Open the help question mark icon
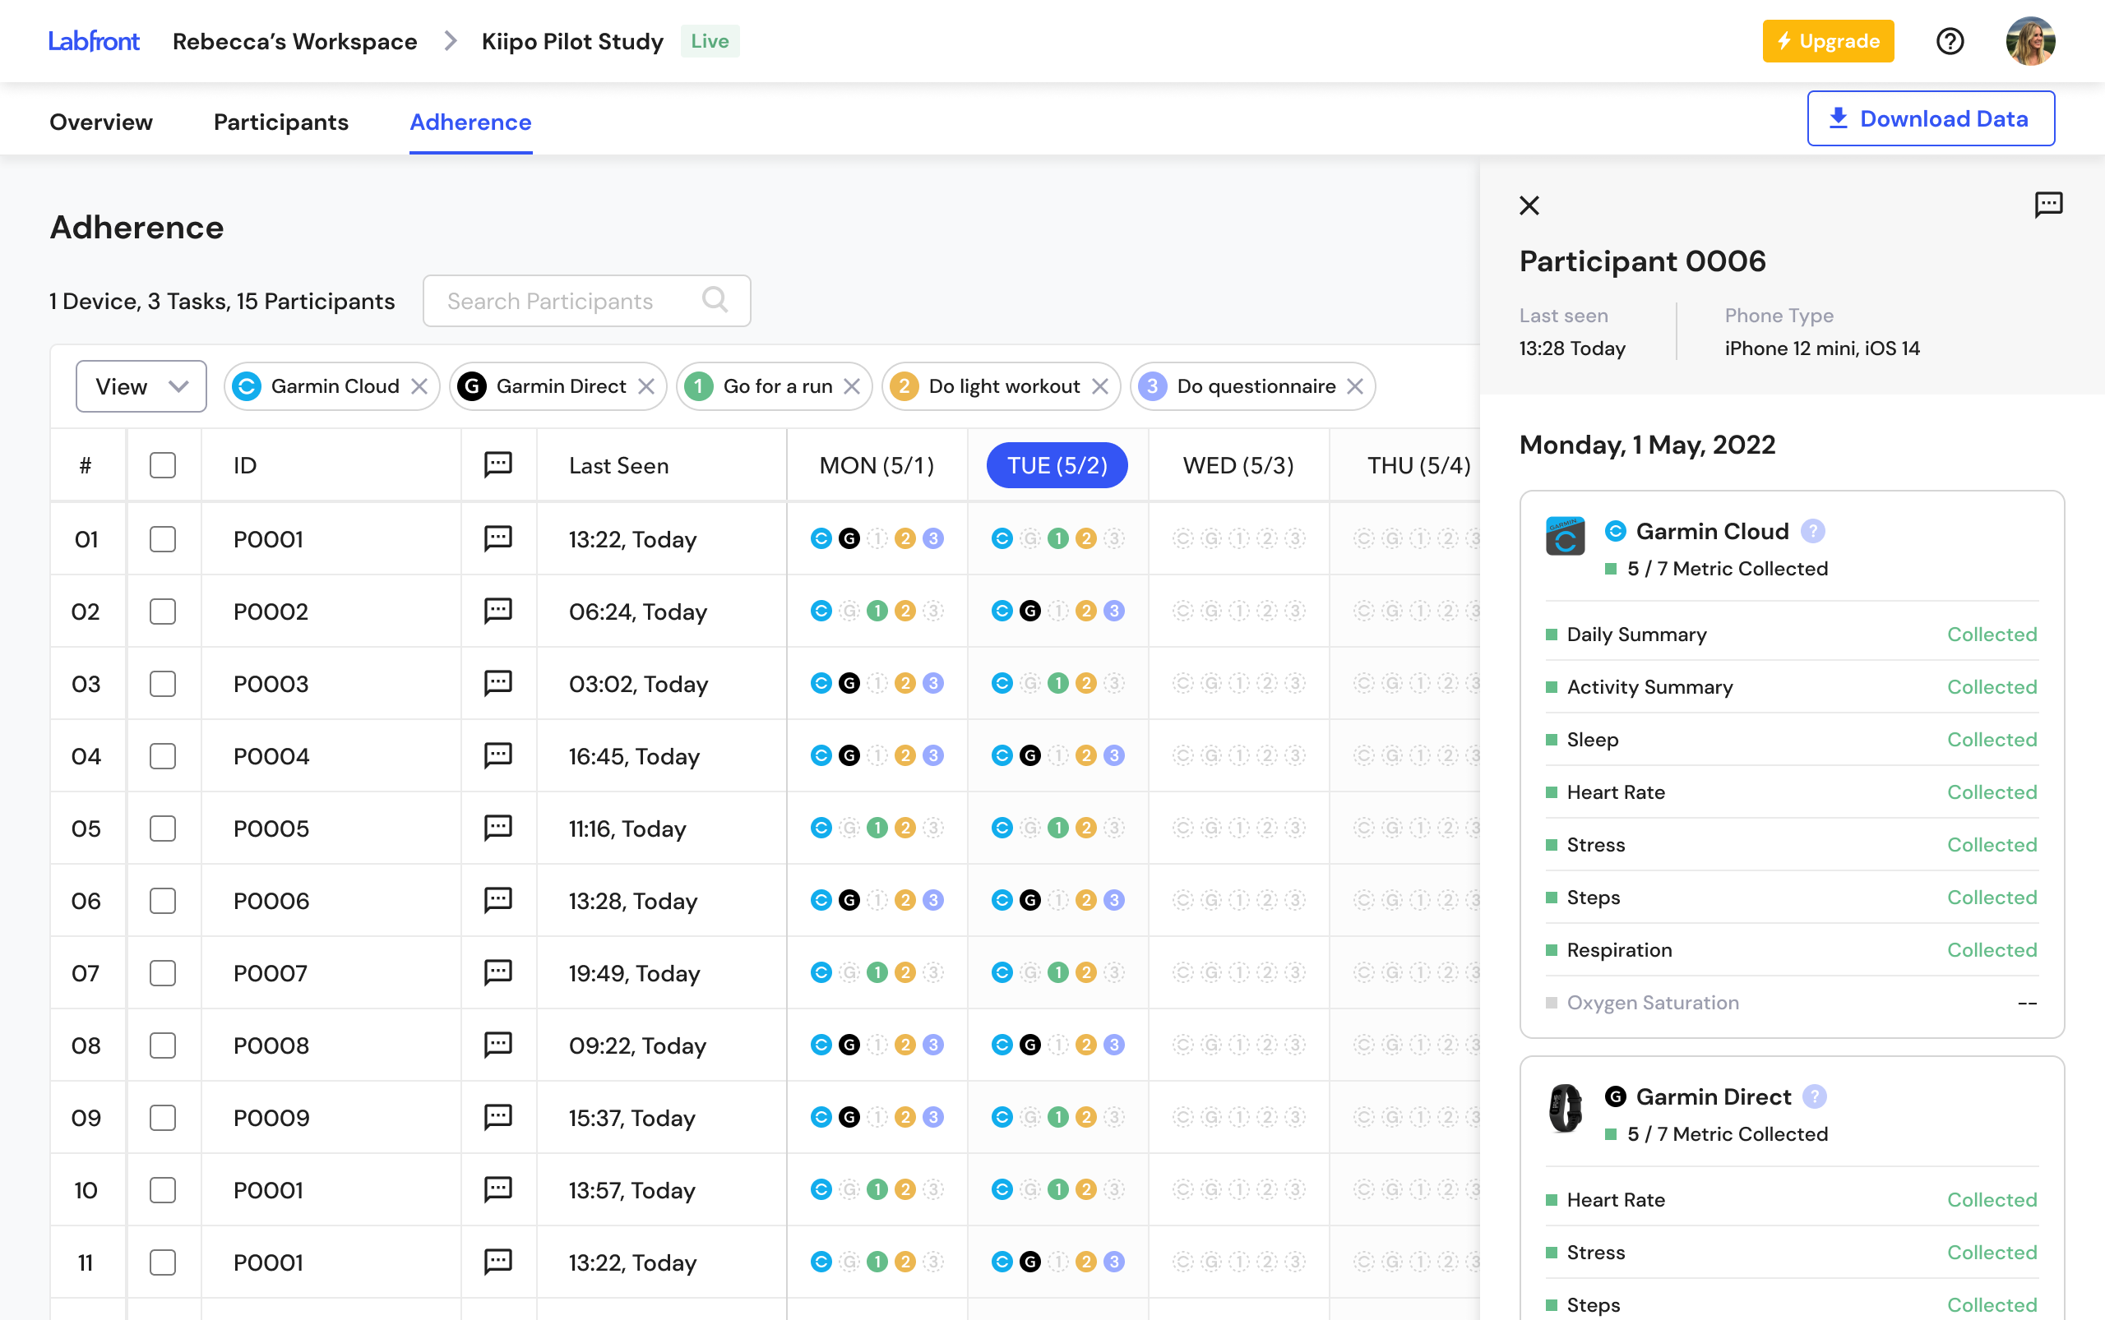 tap(1950, 40)
